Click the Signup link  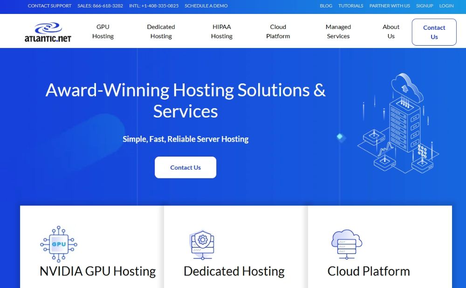point(425,6)
